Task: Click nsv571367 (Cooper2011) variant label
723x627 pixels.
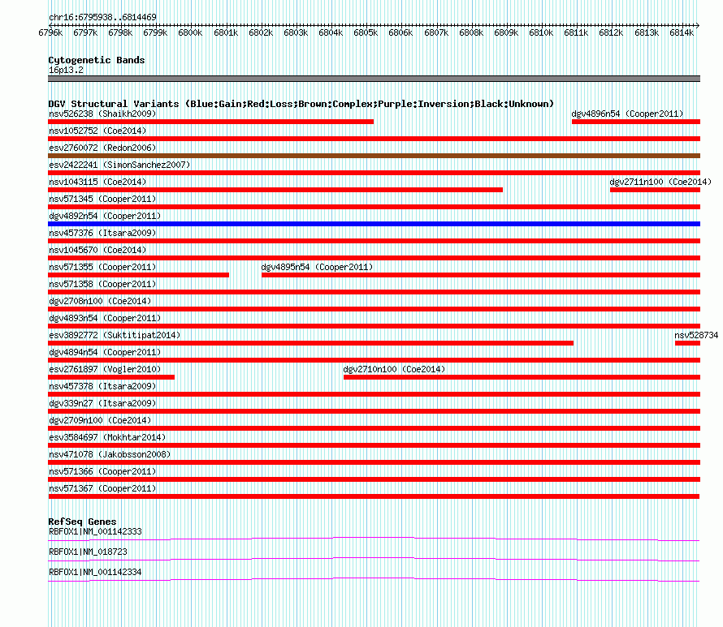Action: click(102, 488)
